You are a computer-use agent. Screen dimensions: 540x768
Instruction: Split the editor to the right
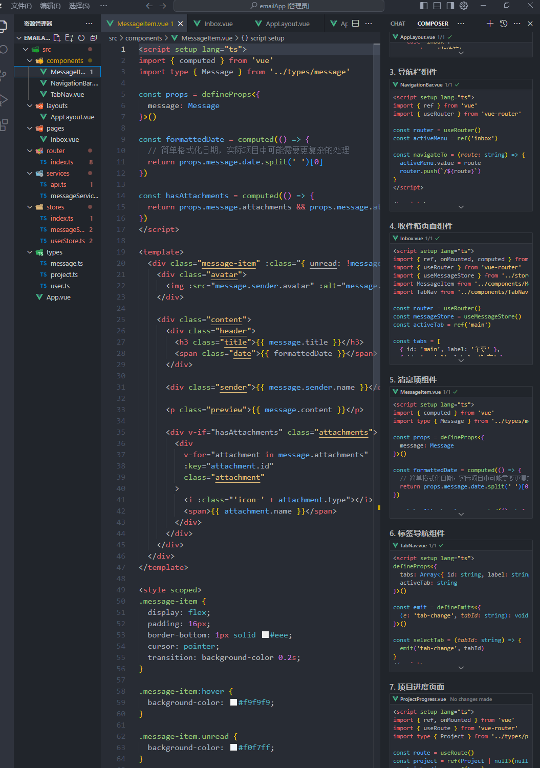[x=356, y=24]
